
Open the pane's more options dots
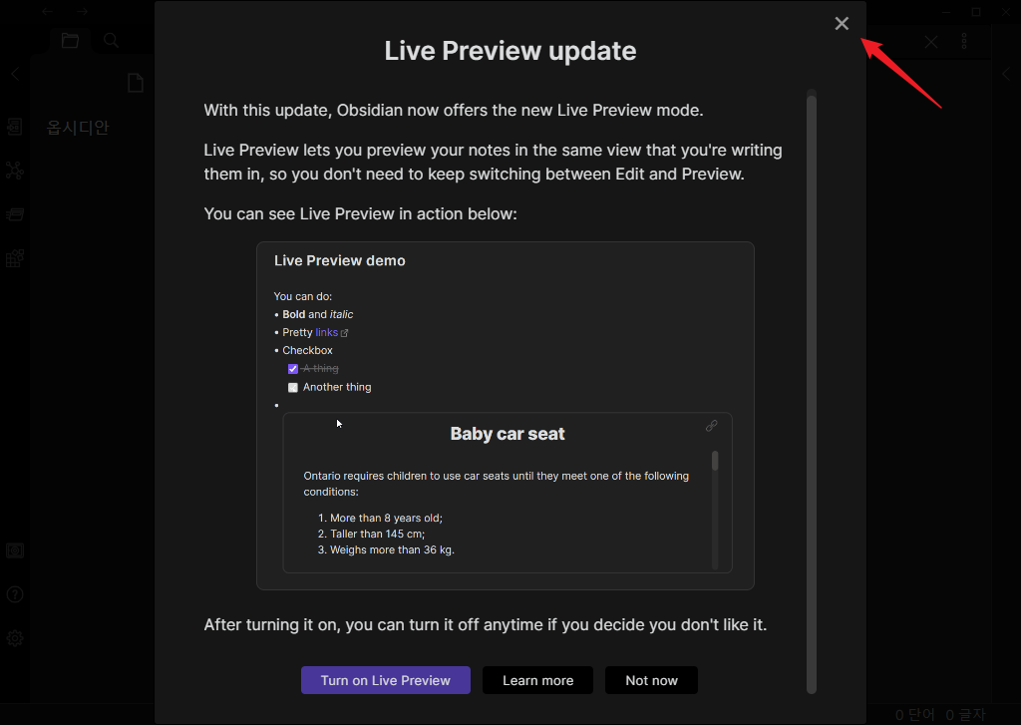(964, 42)
